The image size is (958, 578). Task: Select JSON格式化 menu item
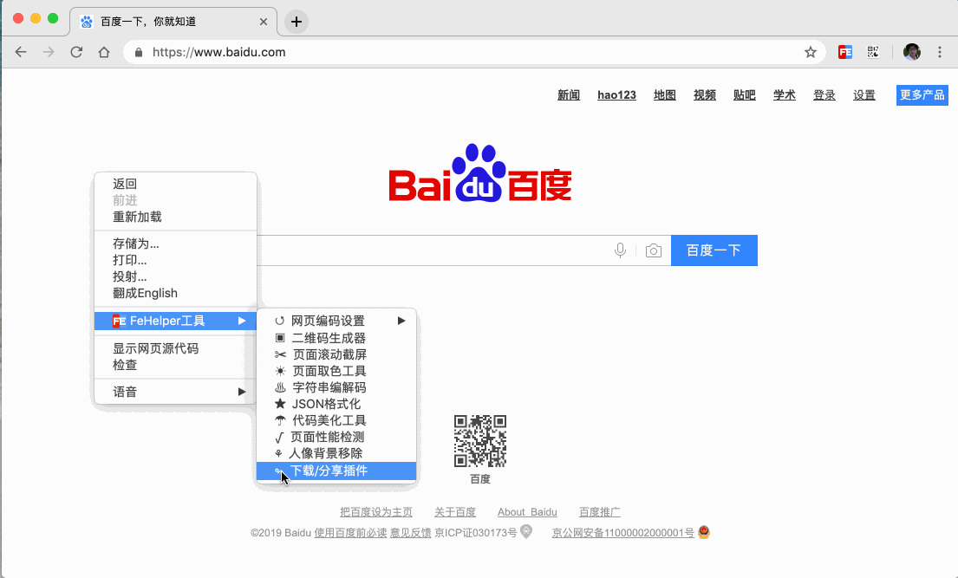(336, 404)
